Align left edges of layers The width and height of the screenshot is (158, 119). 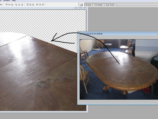[x=16, y=4]
